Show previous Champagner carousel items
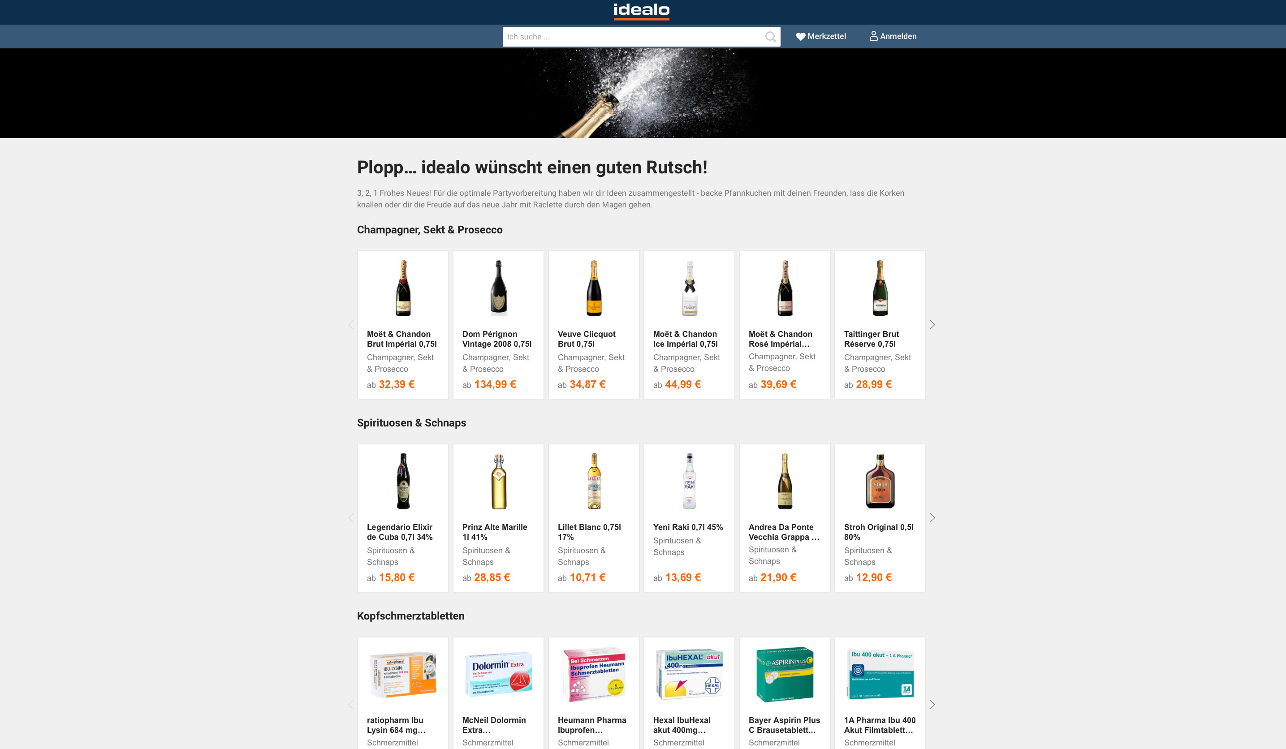Viewport: 1286px width, 749px height. [350, 325]
